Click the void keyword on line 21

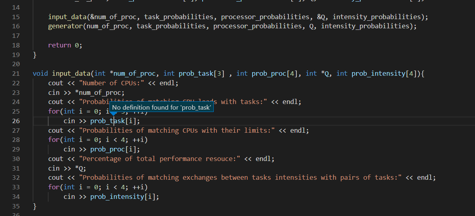[40, 73]
